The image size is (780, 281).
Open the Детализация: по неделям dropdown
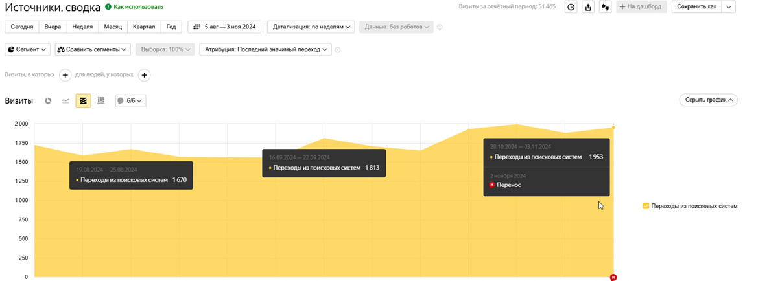tap(312, 27)
